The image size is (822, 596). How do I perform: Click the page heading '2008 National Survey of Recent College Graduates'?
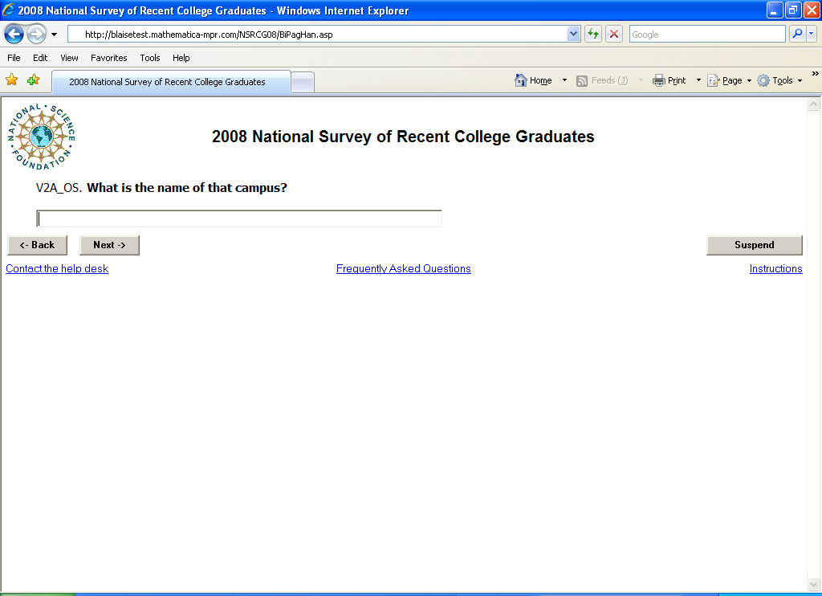[403, 137]
